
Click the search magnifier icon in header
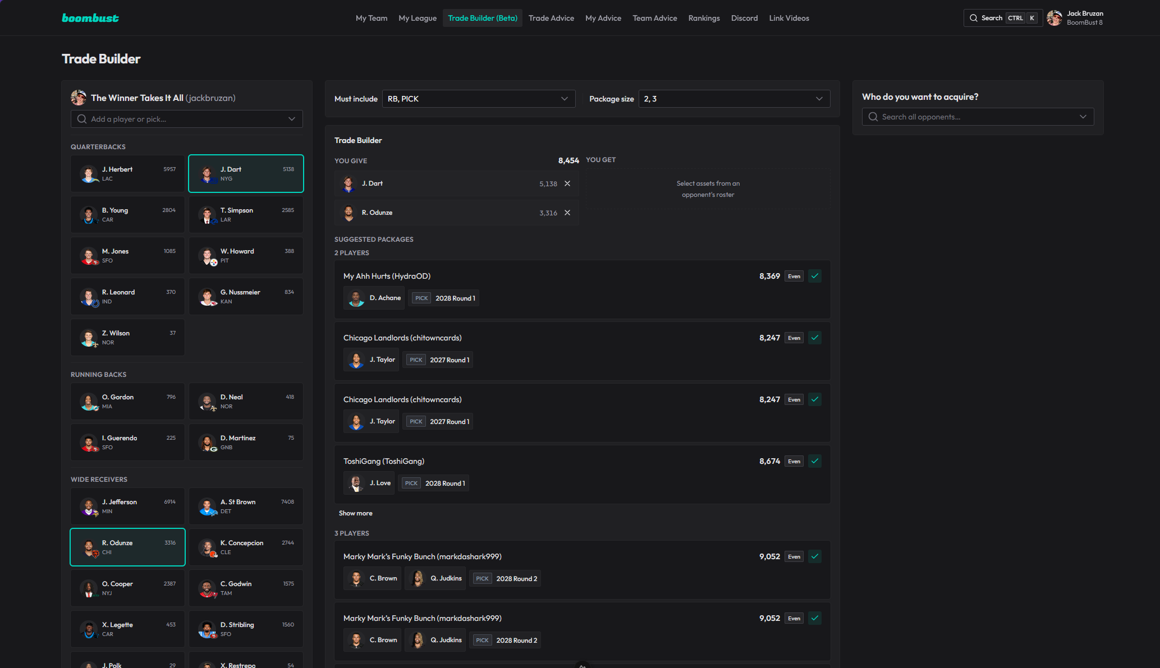click(x=974, y=18)
